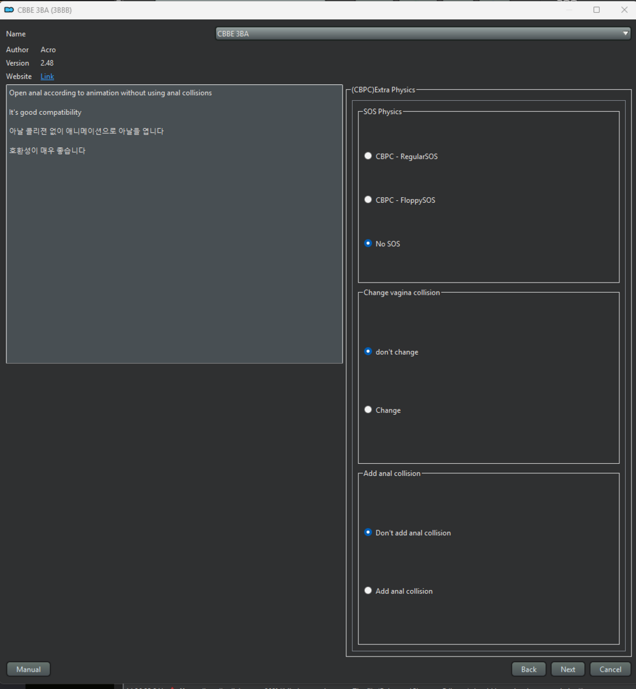Viewport: 636px width, 689px height.
Task: Open the Website Link hyperlink
Action: pos(47,77)
